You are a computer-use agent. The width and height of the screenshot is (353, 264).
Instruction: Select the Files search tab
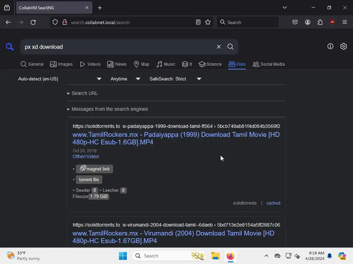tap(237, 64)
